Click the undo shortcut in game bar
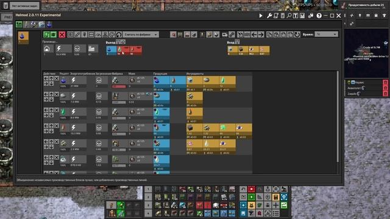Viewport: 390px width, 219px height. click(243, 189)
